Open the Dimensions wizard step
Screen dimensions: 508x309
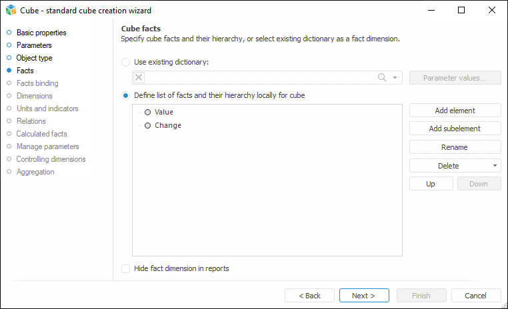(34, 96)
